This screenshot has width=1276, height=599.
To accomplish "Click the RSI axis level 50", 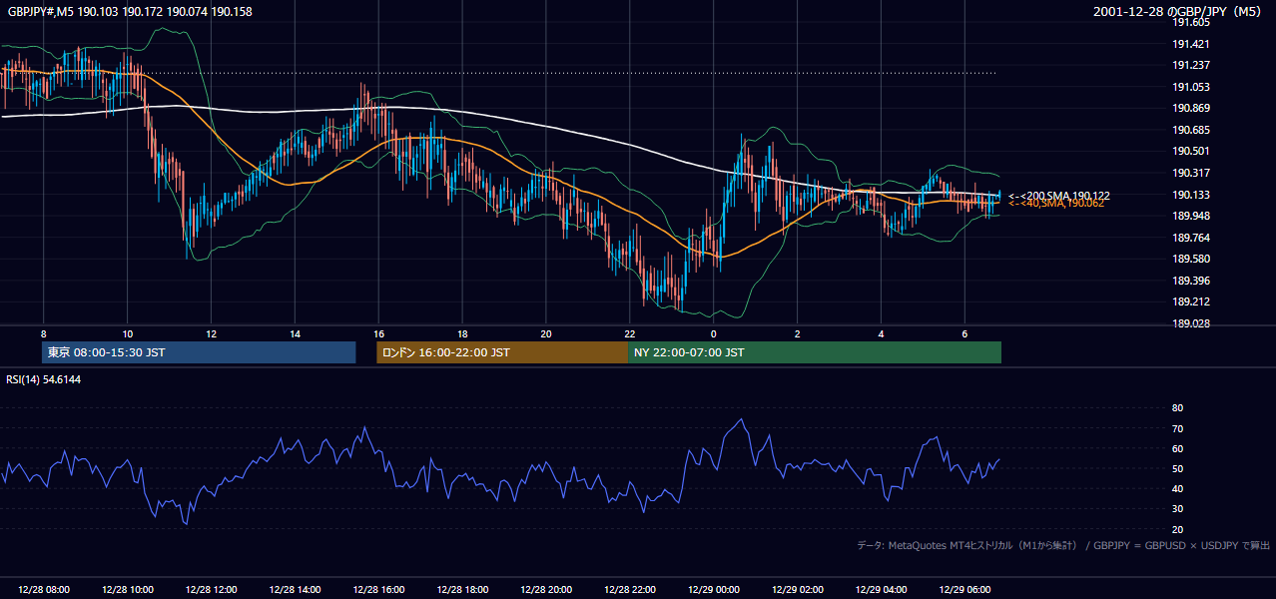I will coord(1177,468).
